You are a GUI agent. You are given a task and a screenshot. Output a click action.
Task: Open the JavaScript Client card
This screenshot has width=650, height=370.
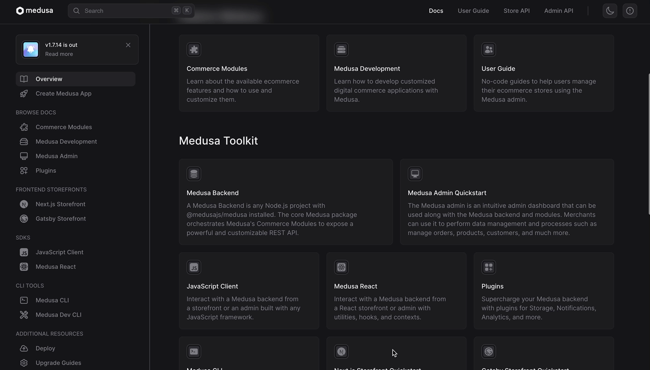pyautogui.click(x=249, y=291)
